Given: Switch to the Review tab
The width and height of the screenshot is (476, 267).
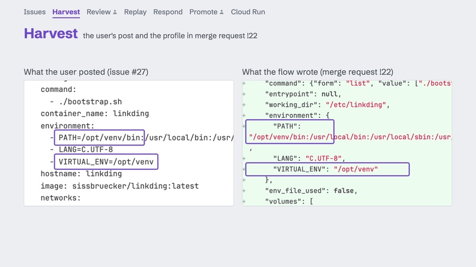Looking at the screenshot, I should (99, 12).
